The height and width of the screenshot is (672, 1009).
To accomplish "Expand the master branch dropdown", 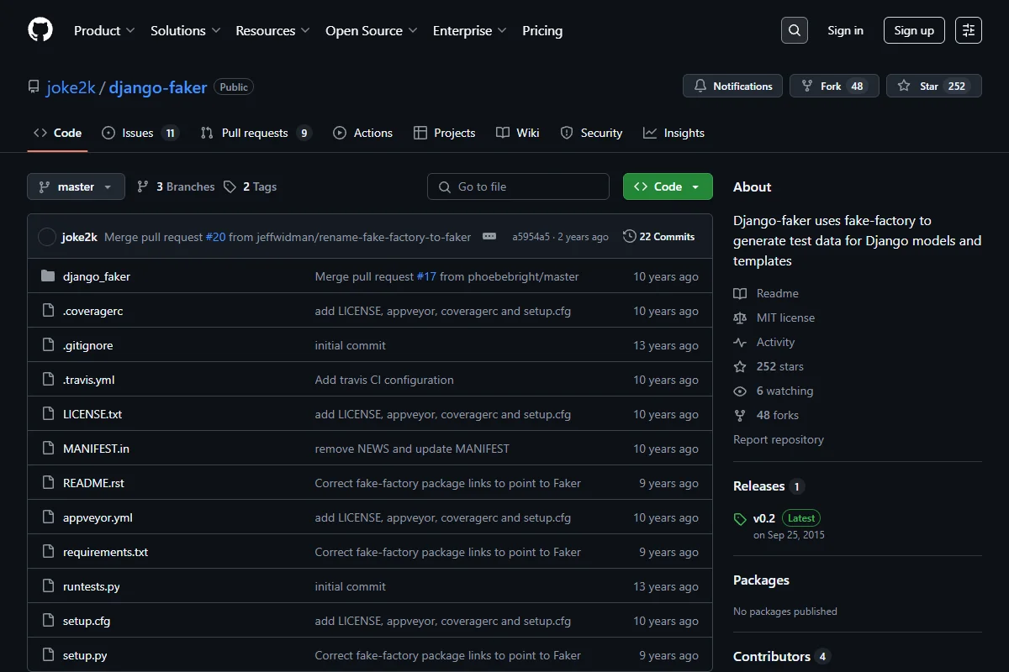I will (76, 186).
